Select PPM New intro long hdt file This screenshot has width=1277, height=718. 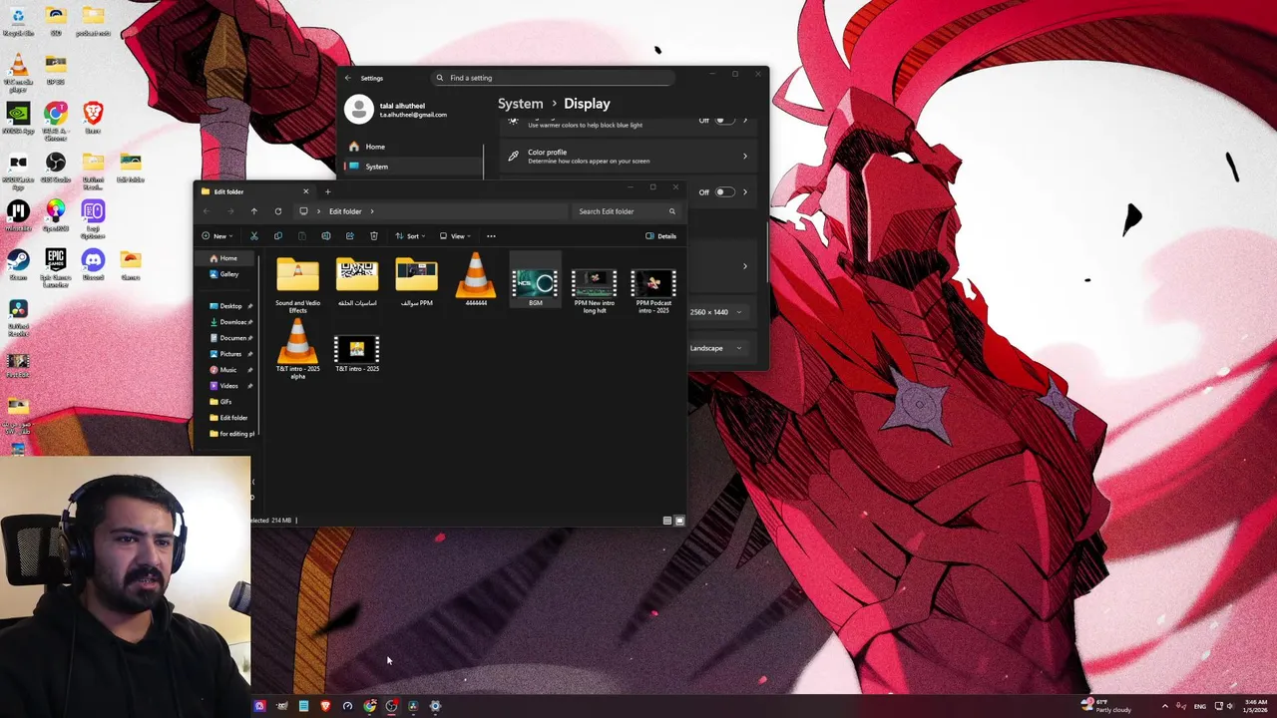pyautogui.click(x=595, y=288)
